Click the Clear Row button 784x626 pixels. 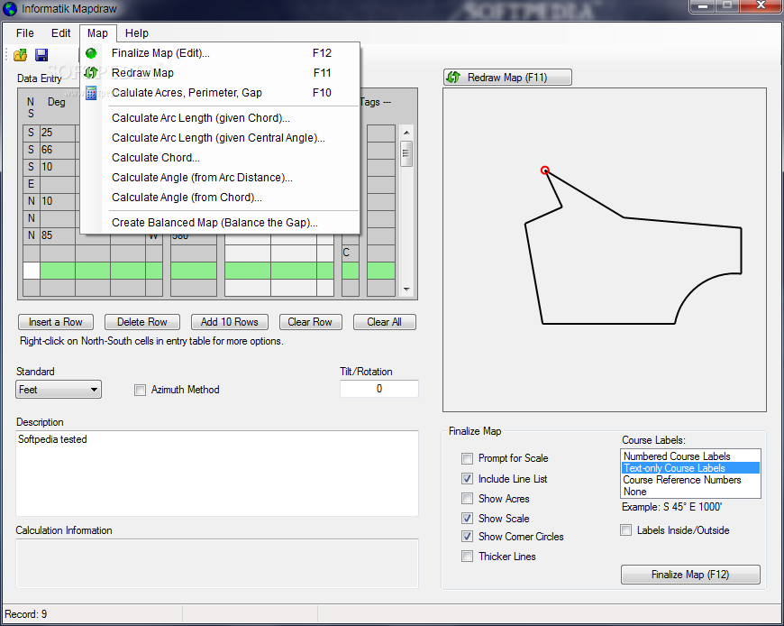(x=310, y=322)
